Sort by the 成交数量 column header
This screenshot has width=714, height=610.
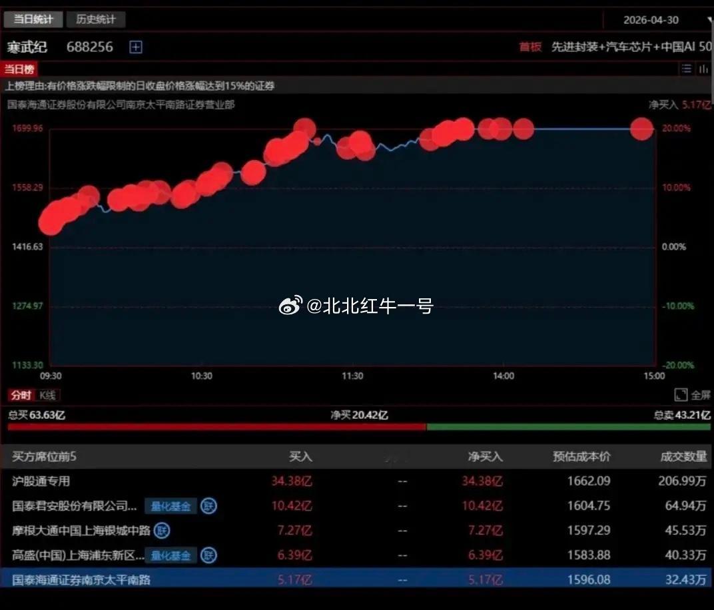pos(683,457)
